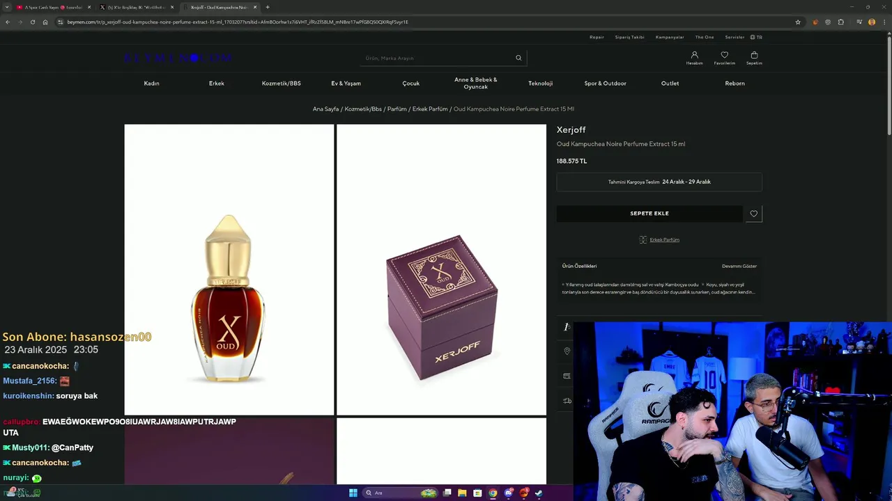Open the Chrome profile avatar

[872, 22]
